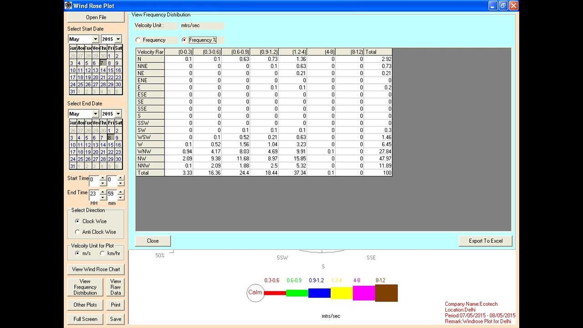Image resolution: width=583 pixels, height=328 pixels.
Task: Pick day 22 in End Date calendar
Action: point(110,152)
